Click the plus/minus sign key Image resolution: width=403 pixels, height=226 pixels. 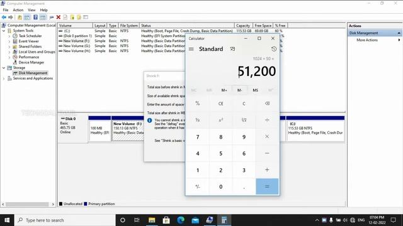click(x=197, y=186)
